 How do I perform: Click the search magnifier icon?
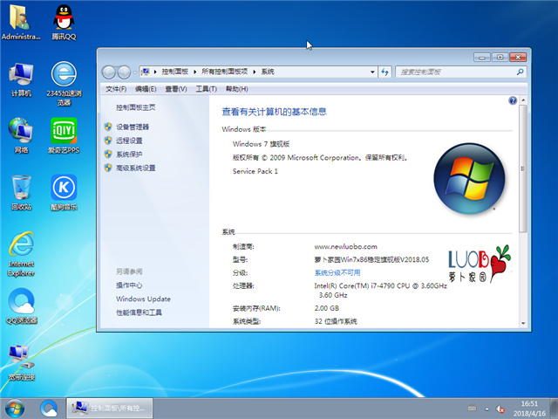coord(520,72)
